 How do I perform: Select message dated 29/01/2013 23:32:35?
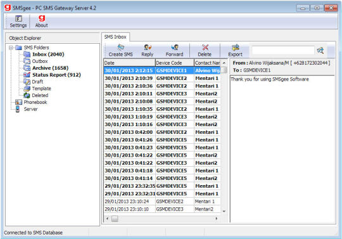click(x=162, y=186)
